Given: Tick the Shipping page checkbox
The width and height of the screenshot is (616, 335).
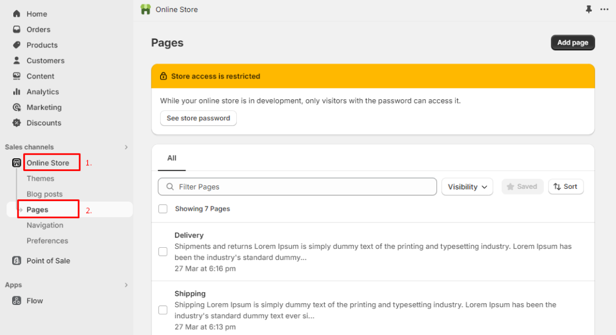Looking at the screenshot, I should (162, 310).
